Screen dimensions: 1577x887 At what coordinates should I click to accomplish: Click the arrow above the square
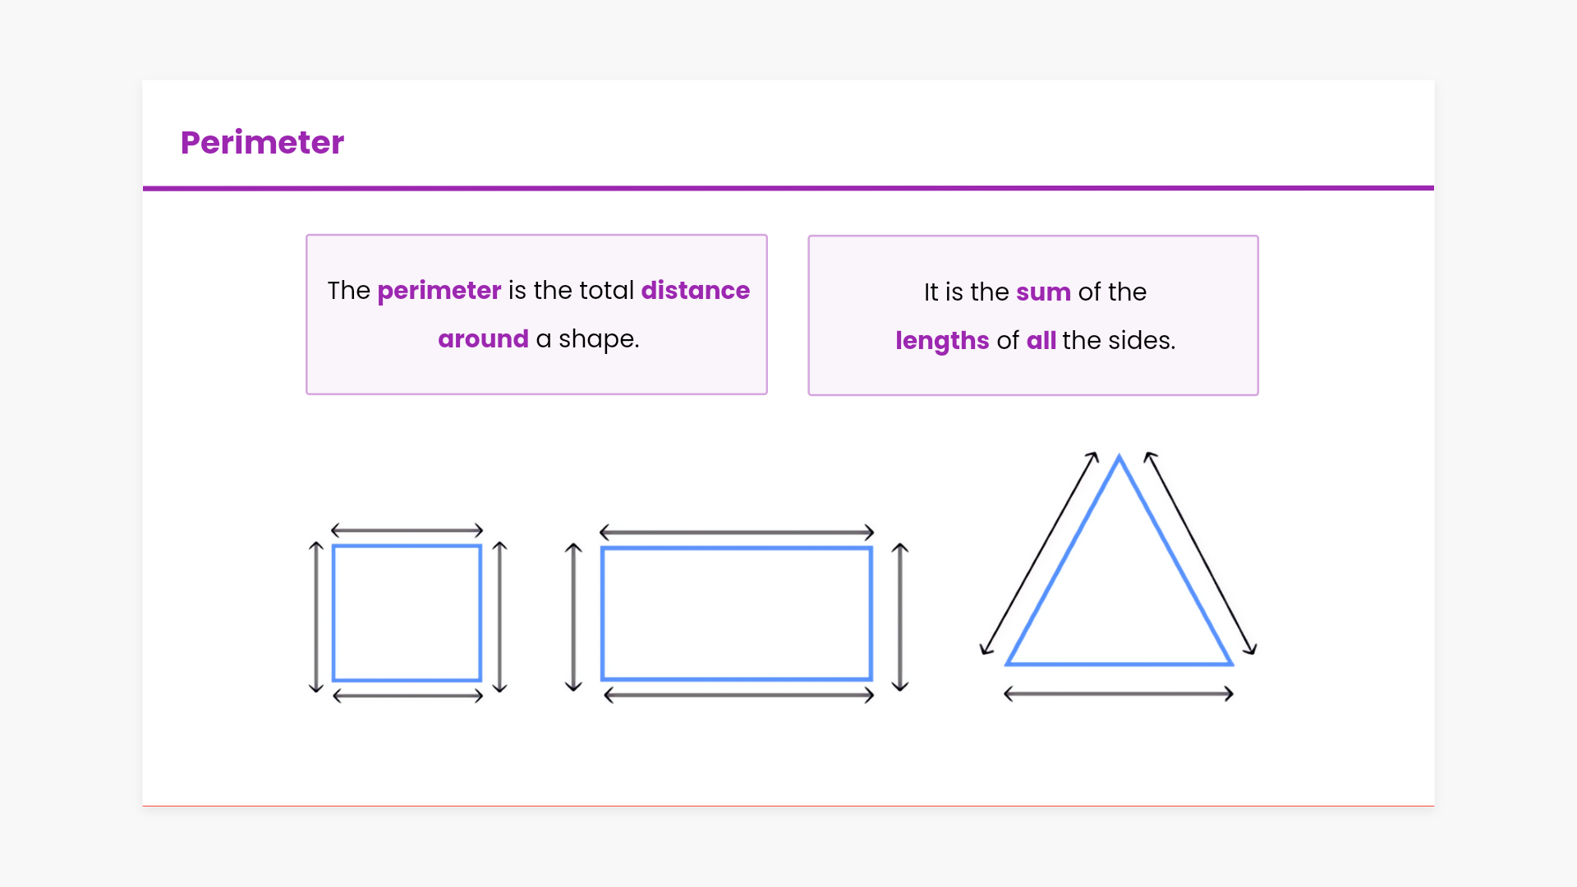pos(407,531)
